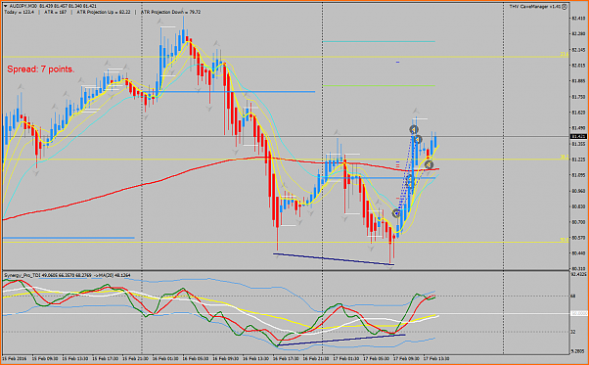Screen dimensions: 589x365
Task: Select the blue horizontal line near 81.750
Action: click(237, 92)
